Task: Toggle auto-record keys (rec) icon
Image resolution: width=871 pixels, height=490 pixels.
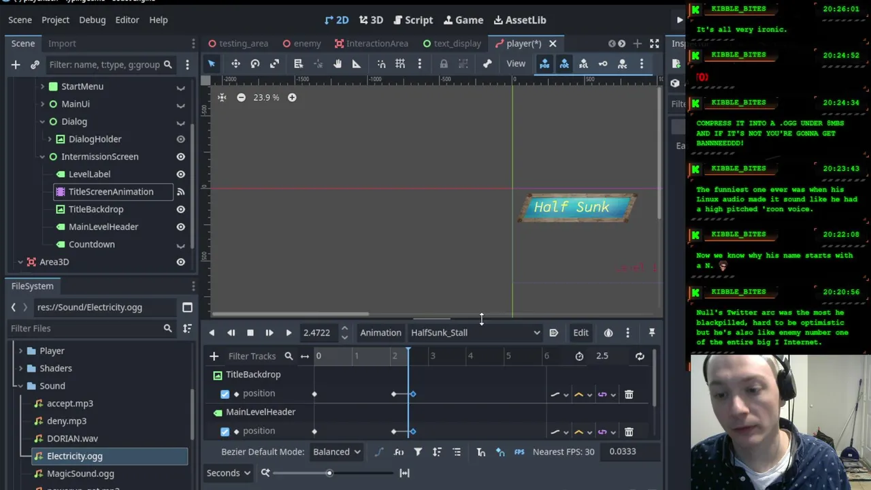Action: [622, 64]
